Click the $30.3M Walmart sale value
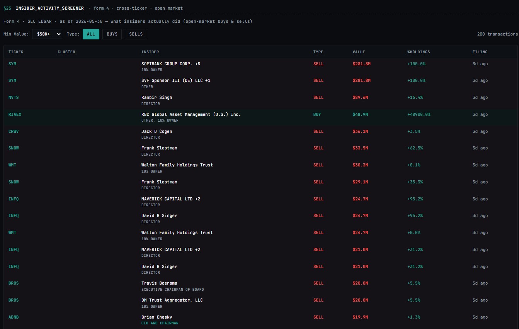The height and width of the screenshot is (329, 519). coord(361,165)
